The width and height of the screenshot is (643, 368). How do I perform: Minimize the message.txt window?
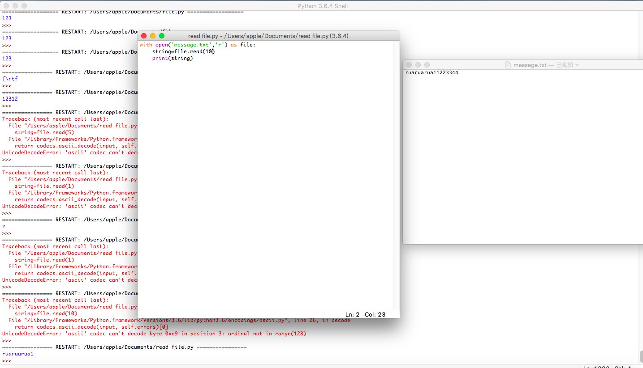(418, 65)
